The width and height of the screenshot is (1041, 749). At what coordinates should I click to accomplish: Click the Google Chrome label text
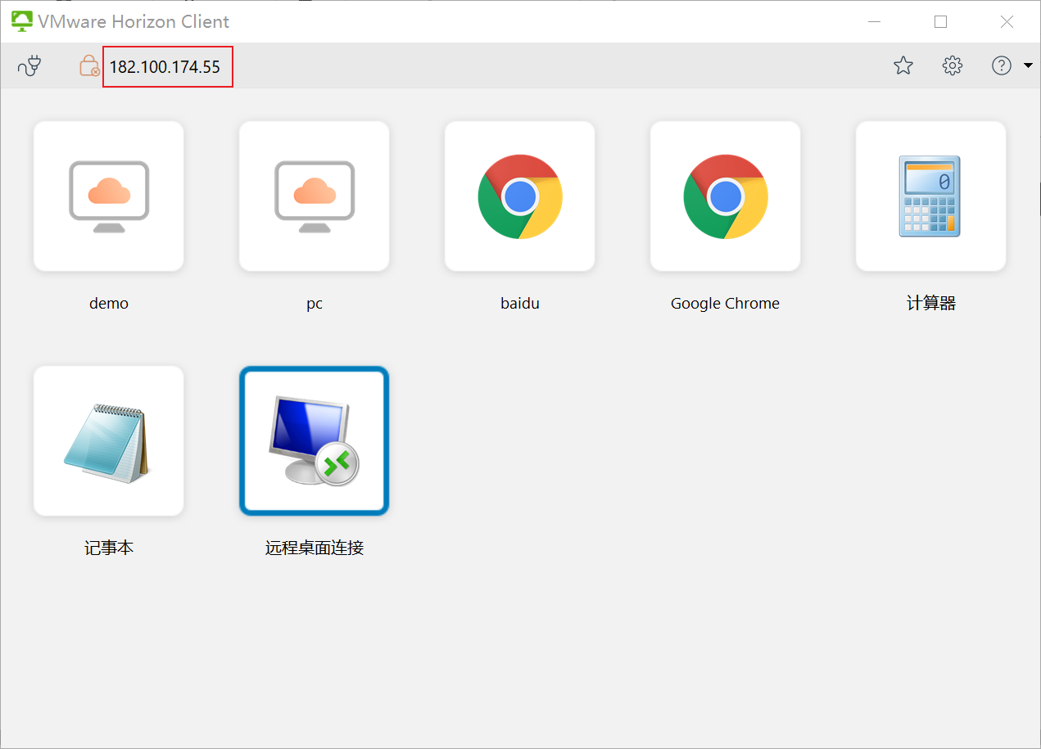(x=725, y=304)
